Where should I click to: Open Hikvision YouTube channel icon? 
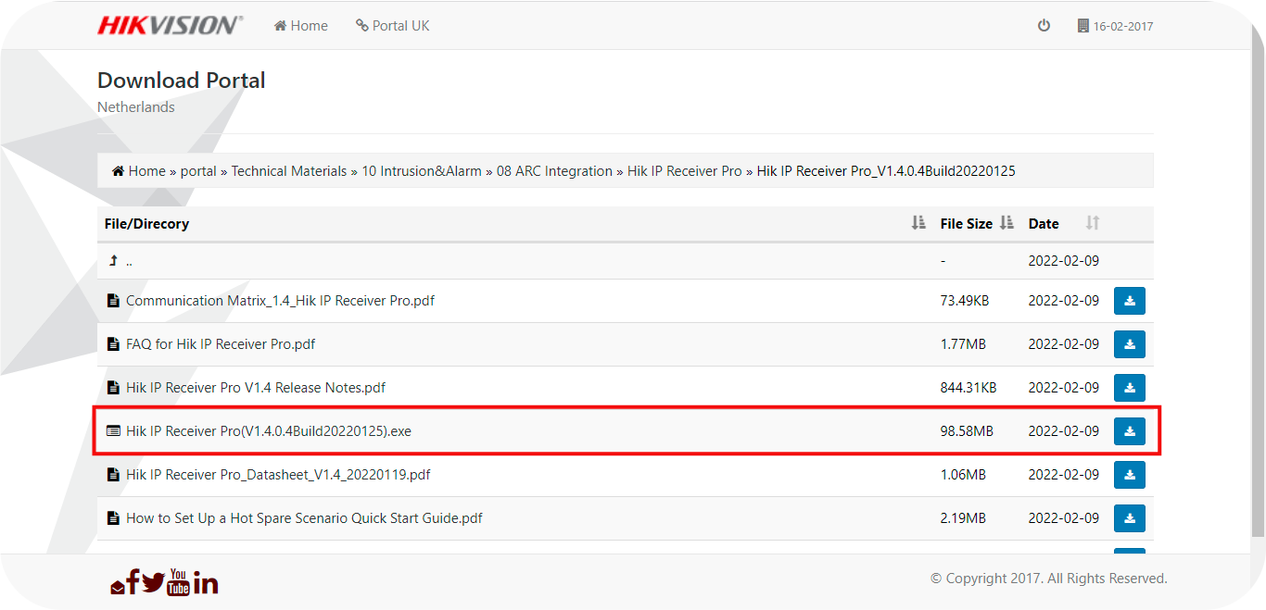pos(178,581)
